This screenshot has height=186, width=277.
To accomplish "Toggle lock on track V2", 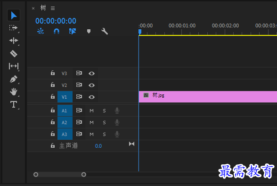I will 53,85.
